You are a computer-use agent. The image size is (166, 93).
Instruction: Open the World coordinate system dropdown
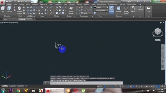click(x=87, y=13)
